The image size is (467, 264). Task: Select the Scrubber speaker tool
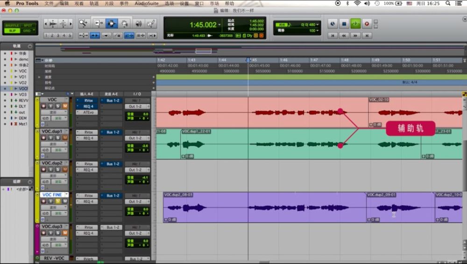point(139,23)
